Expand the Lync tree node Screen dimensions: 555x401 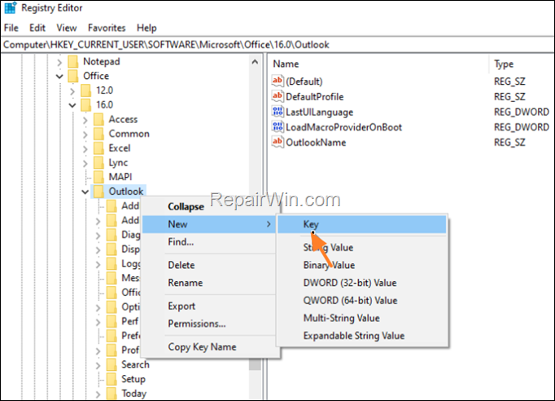pos(85,164)
